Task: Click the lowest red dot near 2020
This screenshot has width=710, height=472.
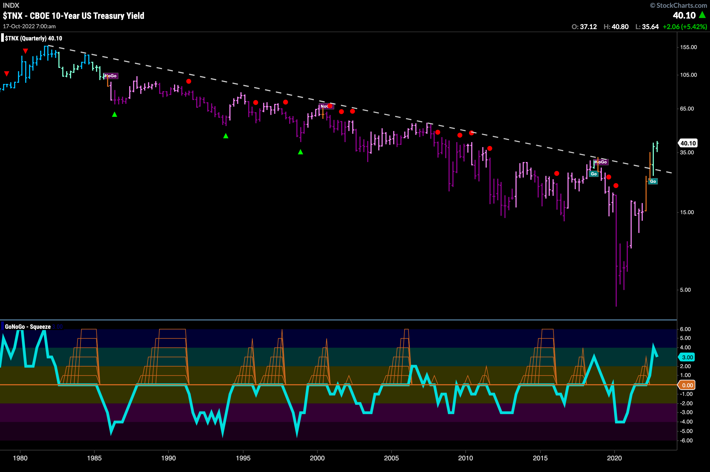Action: (616, 186)
